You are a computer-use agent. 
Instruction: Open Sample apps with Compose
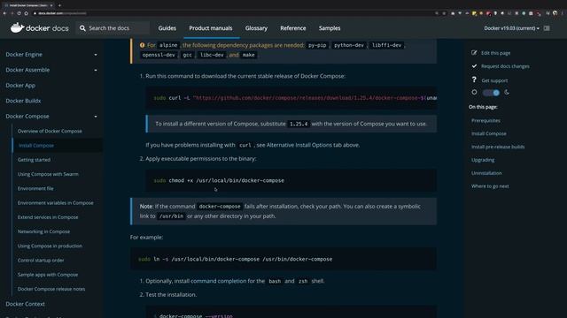point(48,275)
